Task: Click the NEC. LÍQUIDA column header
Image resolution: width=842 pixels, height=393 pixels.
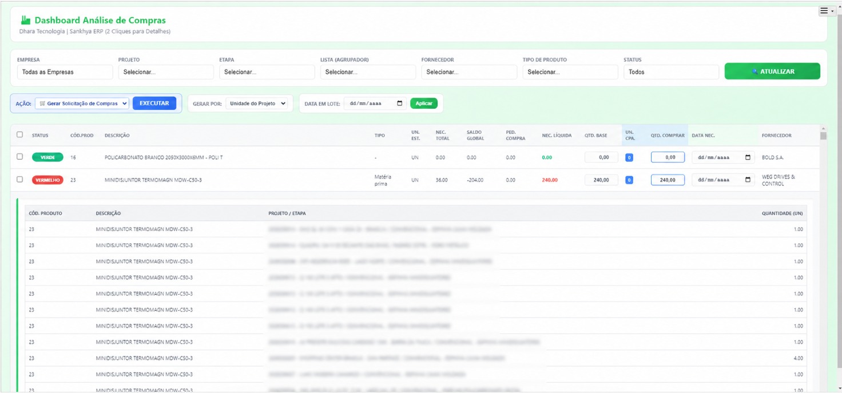Action: point(557,136)
